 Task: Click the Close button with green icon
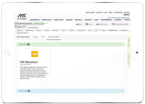click(89, 24)
